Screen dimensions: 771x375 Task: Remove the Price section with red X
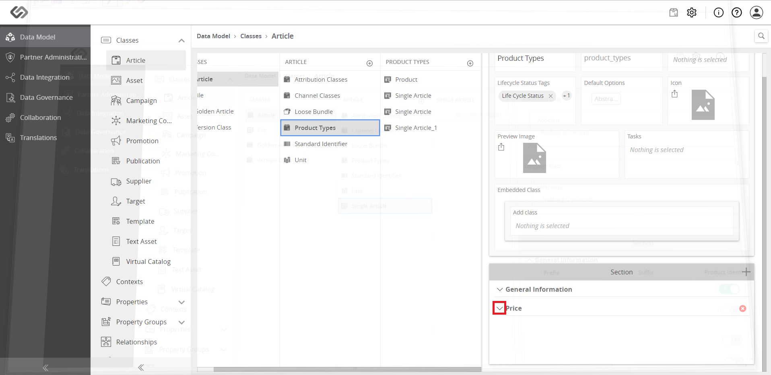[x=743, y=309]
